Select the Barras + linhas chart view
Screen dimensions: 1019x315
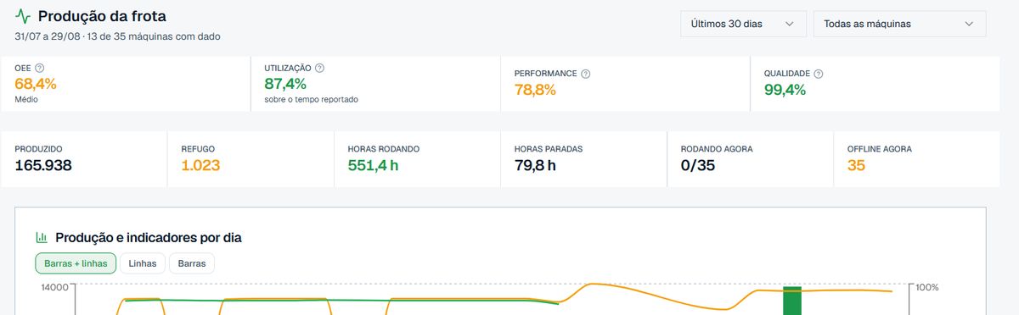coord(76,263)
